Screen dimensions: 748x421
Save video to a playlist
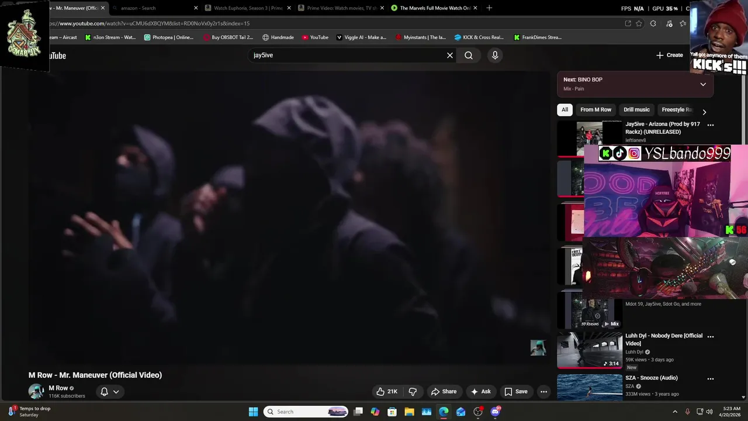[x=516, y=392]
